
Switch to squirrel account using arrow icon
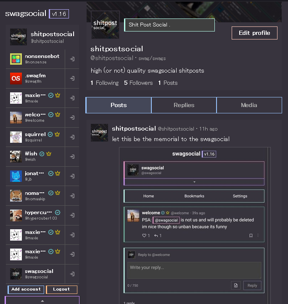click(x=72, y=137)
